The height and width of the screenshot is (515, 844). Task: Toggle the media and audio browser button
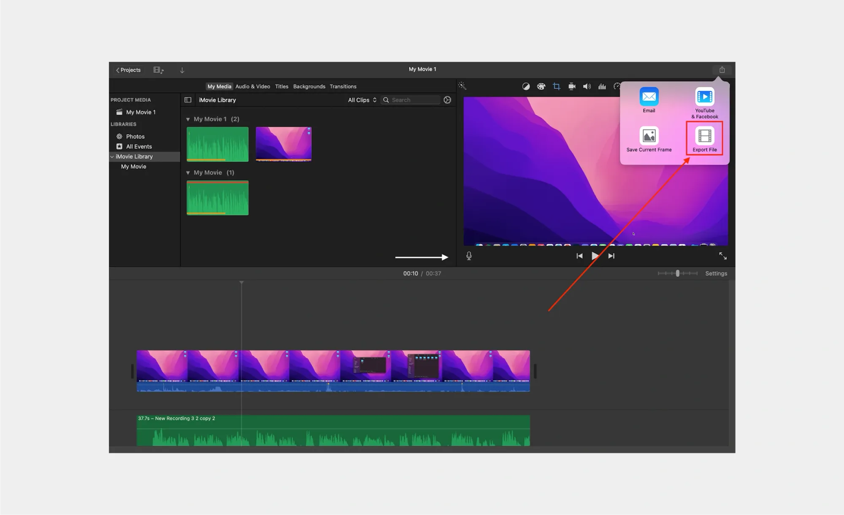click(158, 70)
